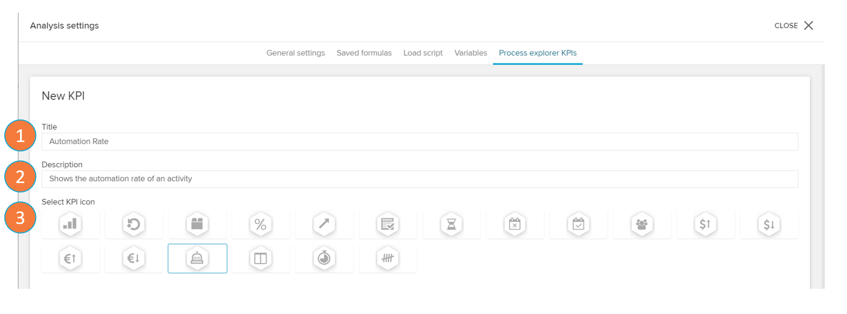Viewport: 847px width, 314px height.
Task: Choose the tally marks count icon
Action: (388, 258)
